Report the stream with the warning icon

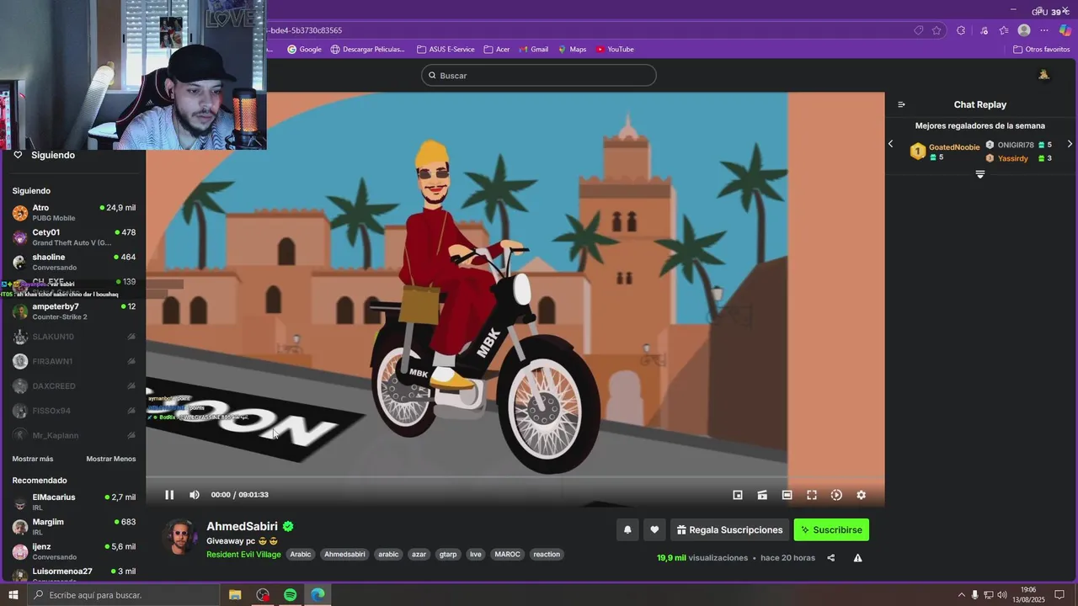pos(857,558)
